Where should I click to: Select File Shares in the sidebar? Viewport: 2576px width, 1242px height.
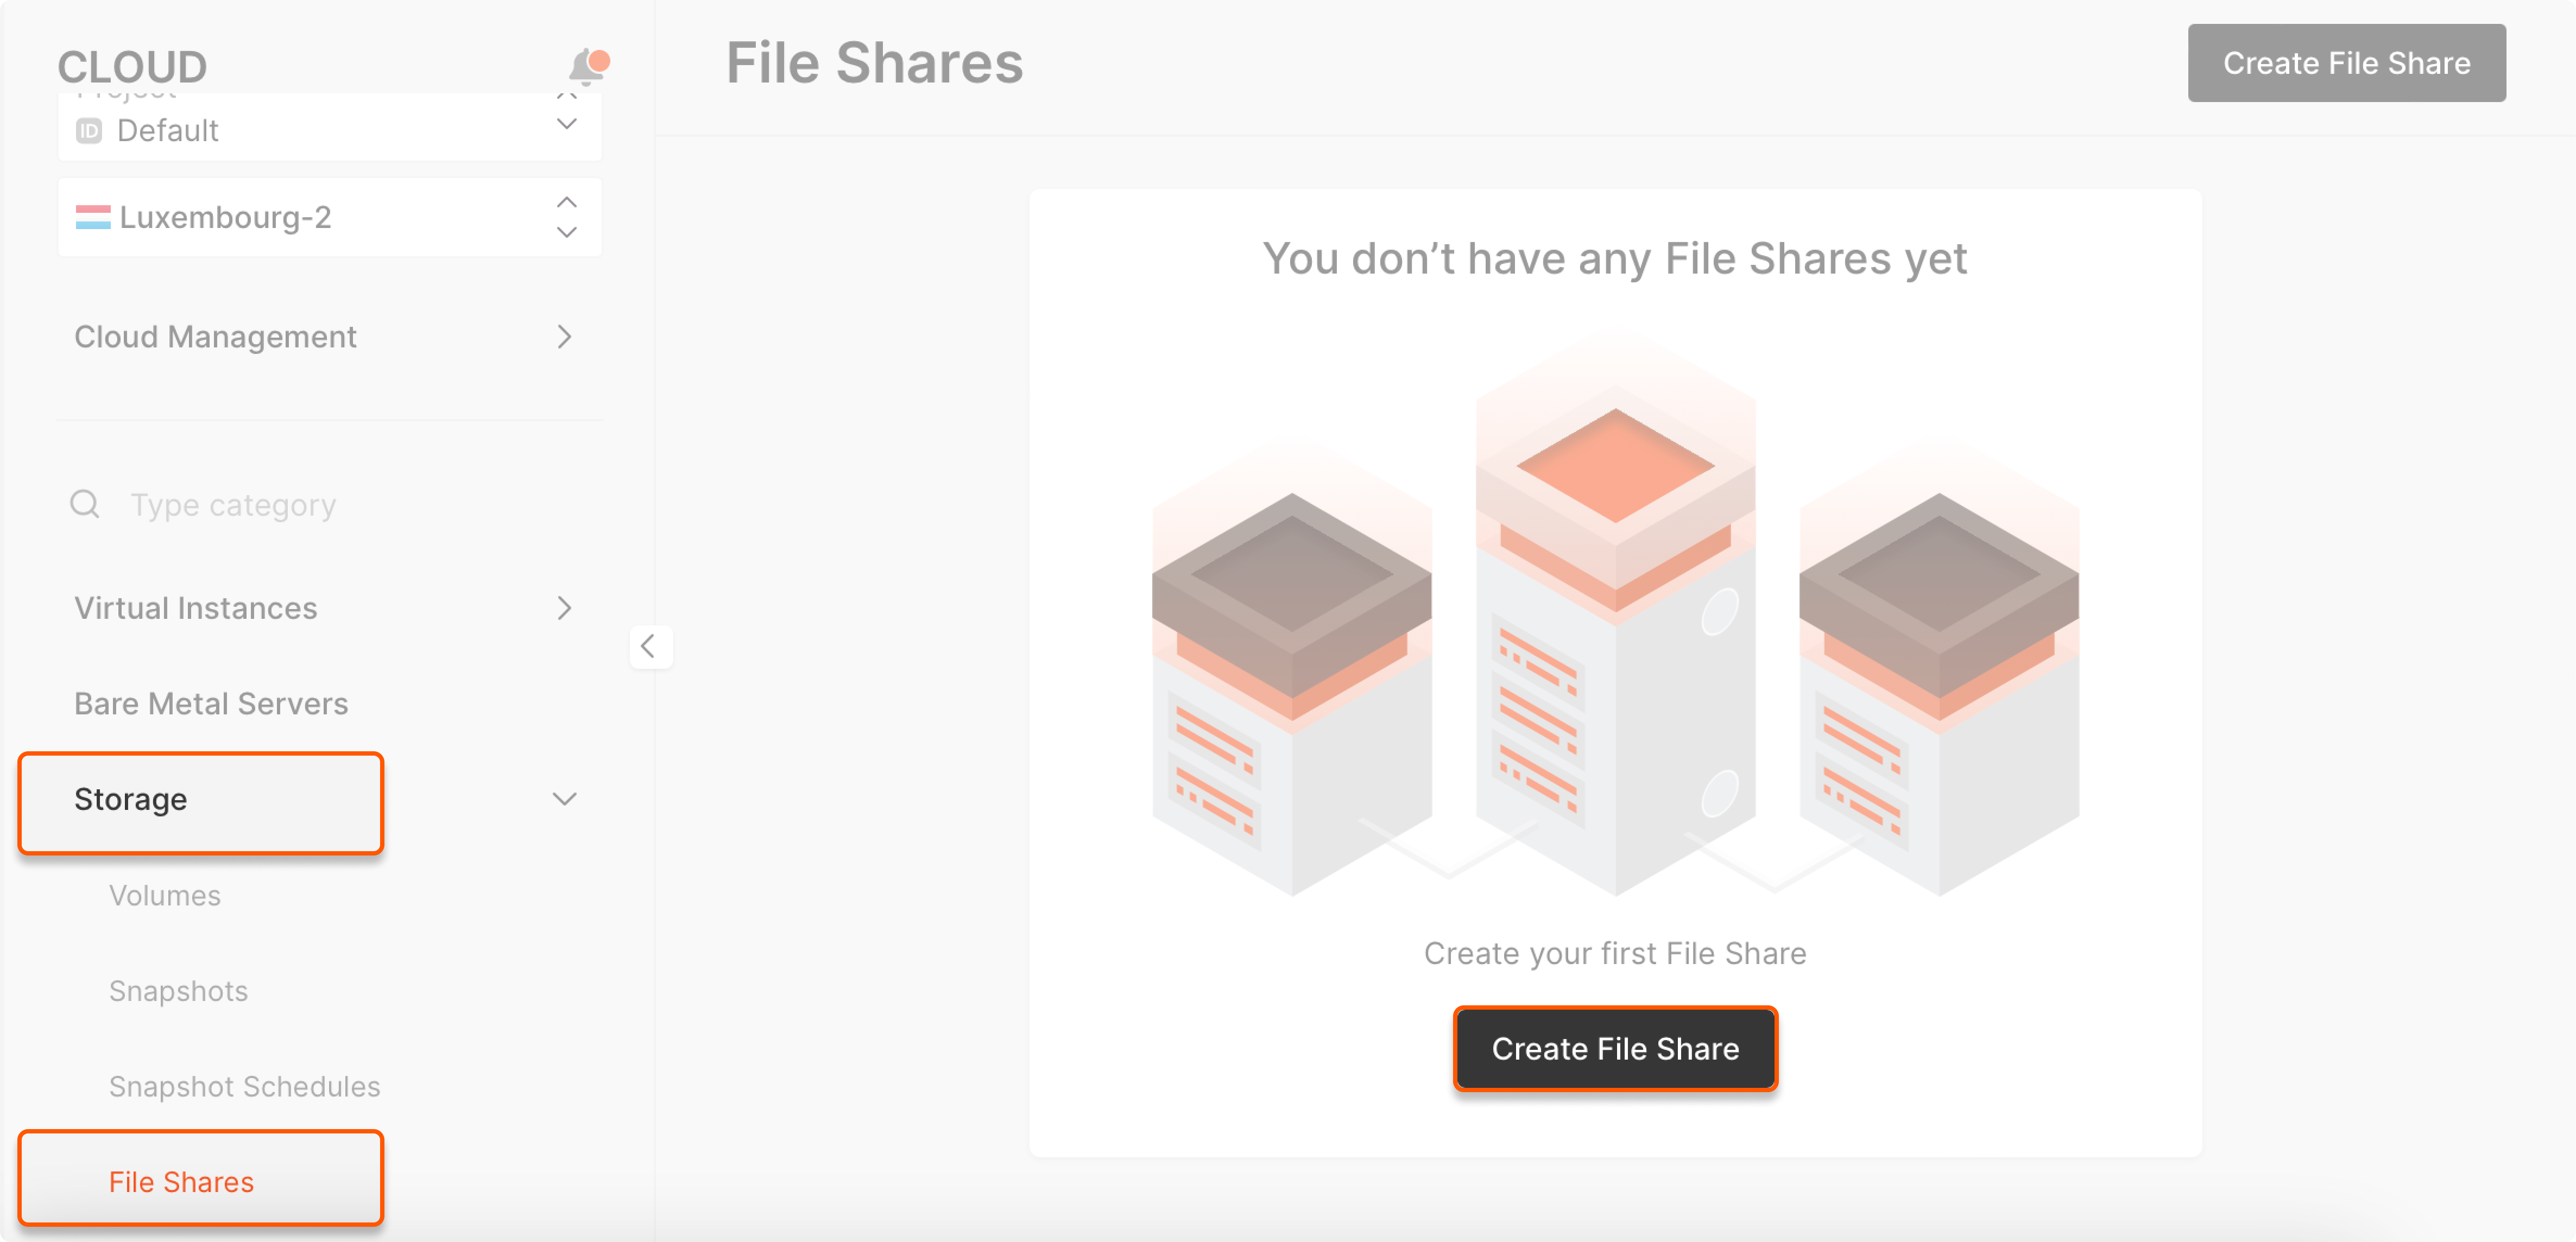click(181, 1181)
